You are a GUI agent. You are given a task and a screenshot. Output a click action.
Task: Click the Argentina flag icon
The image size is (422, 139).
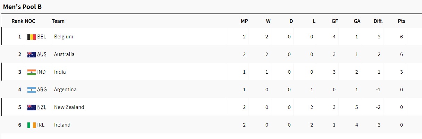32,90
